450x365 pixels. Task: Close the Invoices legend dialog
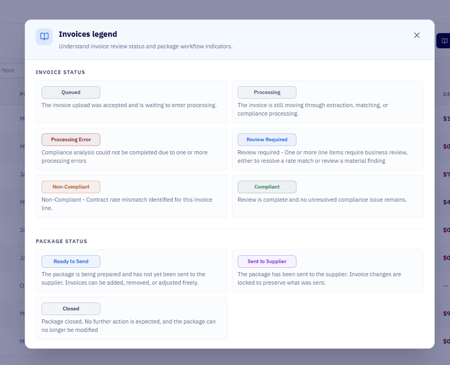(417, 35)
